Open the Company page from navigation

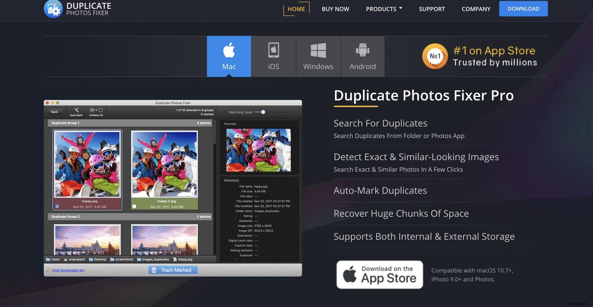(x=476, y=9)
